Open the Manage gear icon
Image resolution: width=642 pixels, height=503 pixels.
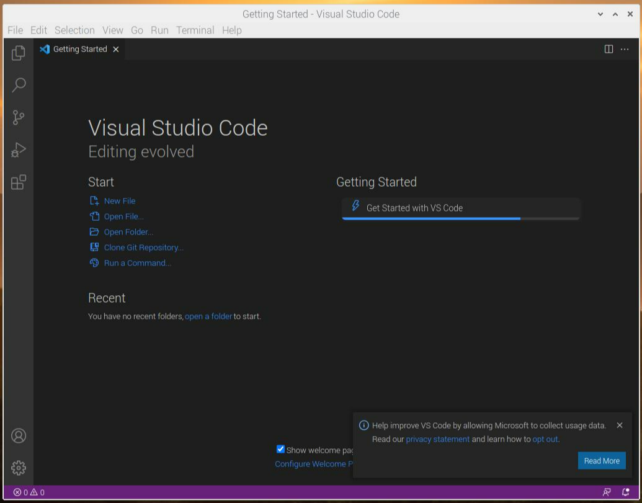click(19, 468)
